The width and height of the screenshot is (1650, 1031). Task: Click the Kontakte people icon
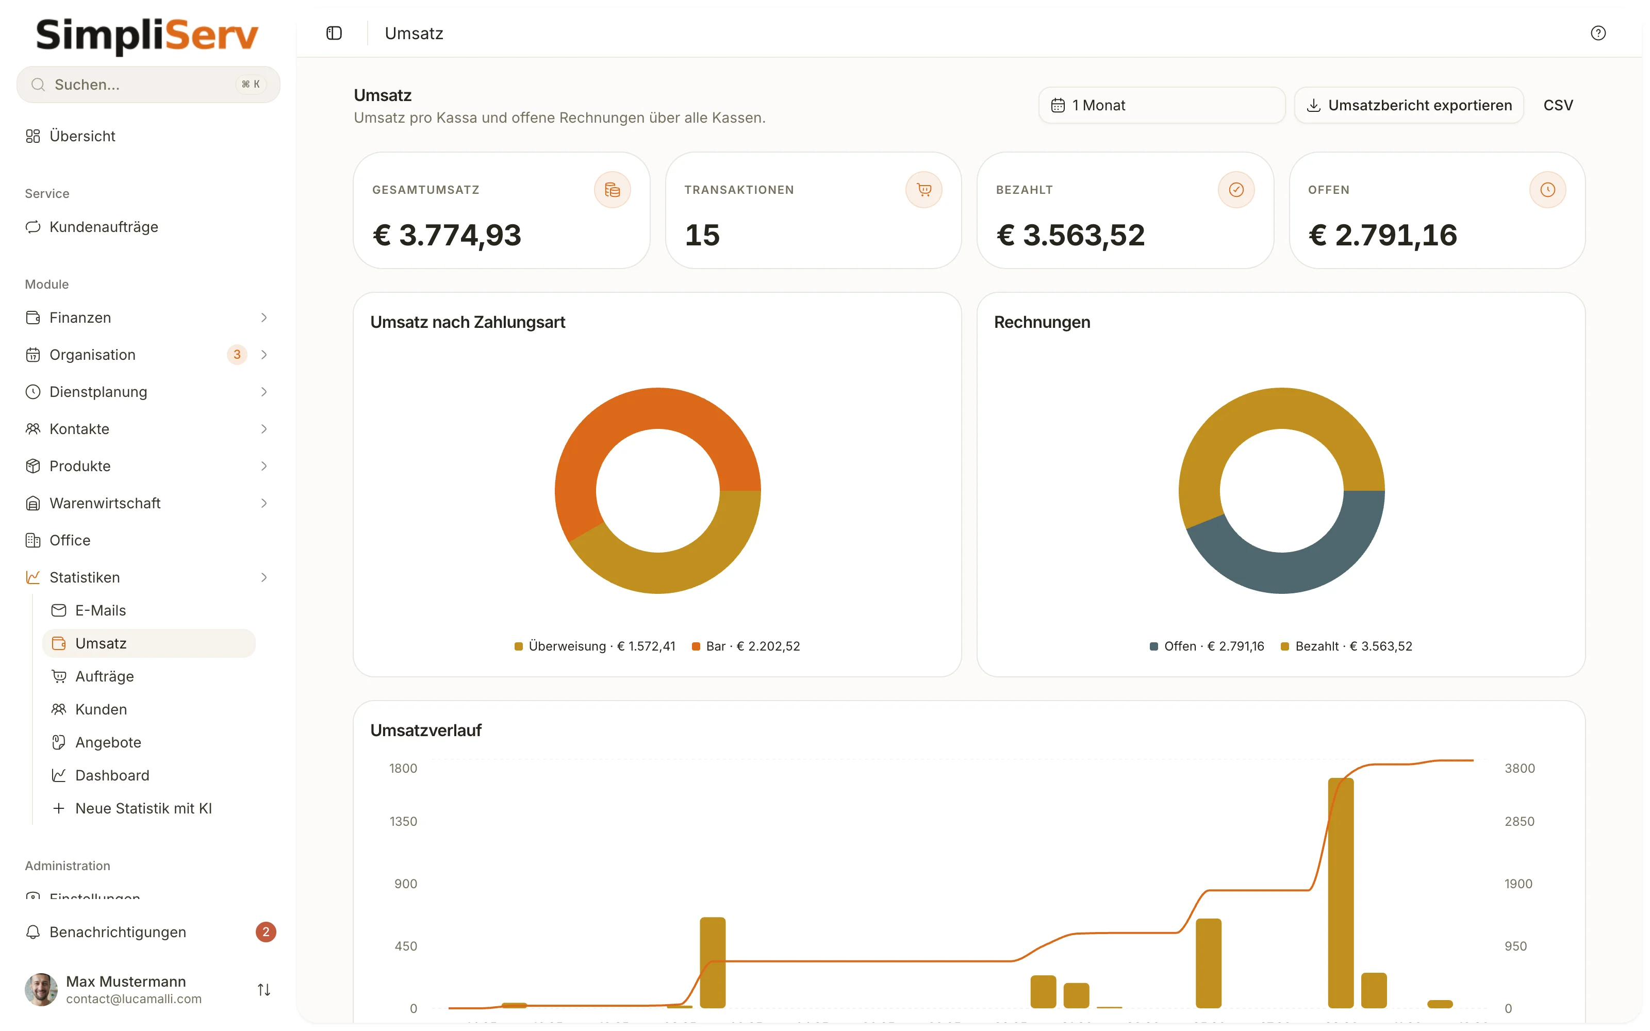[x=32, y=429]
